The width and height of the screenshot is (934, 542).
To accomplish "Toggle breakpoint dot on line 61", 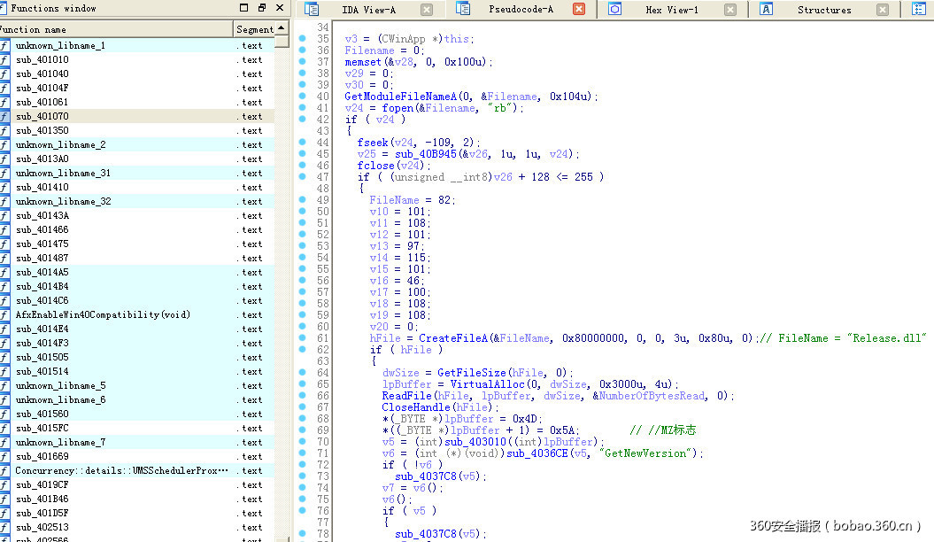I will (x=302, y=338).
